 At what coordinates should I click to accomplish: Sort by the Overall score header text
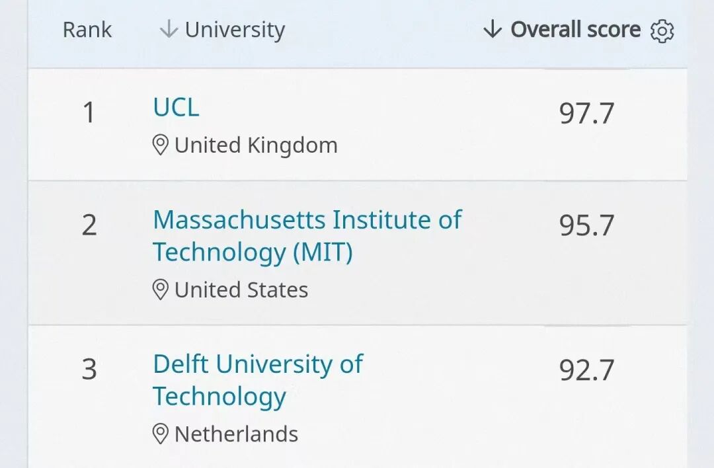tap(575, 30)
